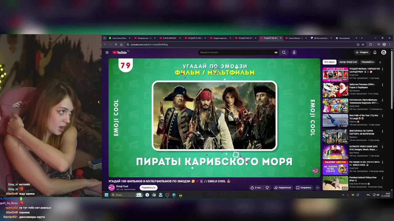The image size is (394, 221).
Task: Open the 'Не говори то же' thumbnail
Action: coord(335,167)
